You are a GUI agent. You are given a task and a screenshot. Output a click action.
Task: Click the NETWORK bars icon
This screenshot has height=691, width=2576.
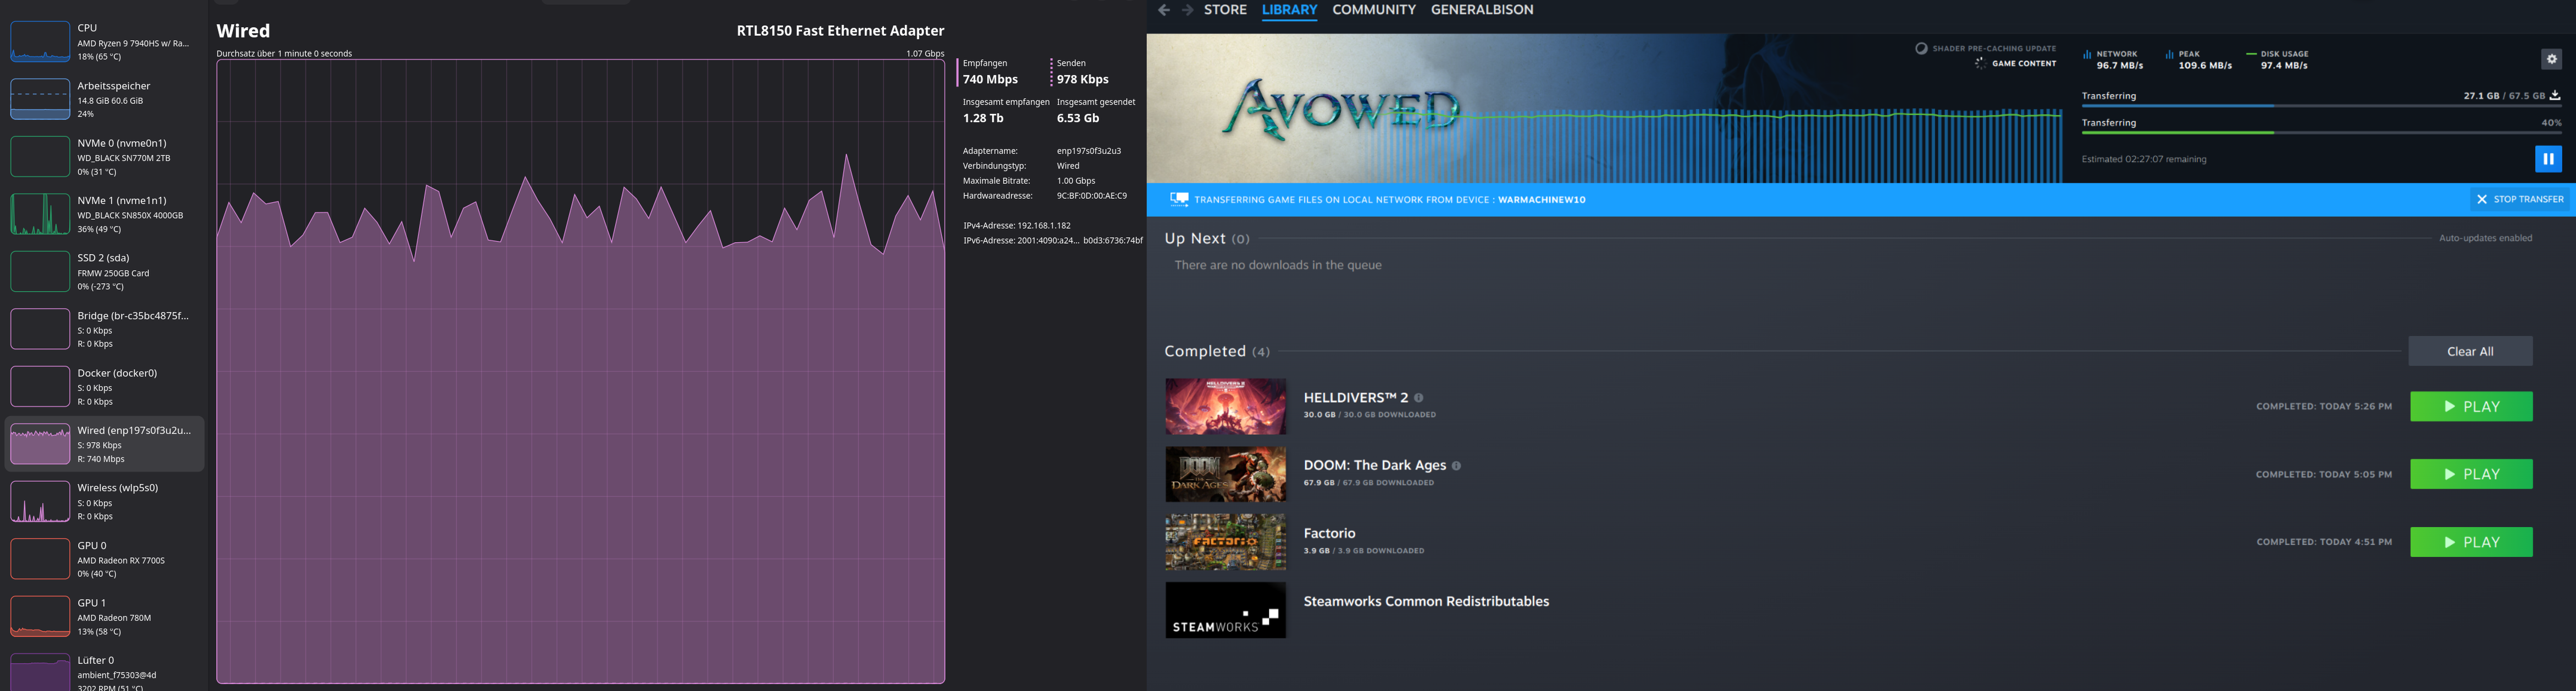(x=2087, y=55)
